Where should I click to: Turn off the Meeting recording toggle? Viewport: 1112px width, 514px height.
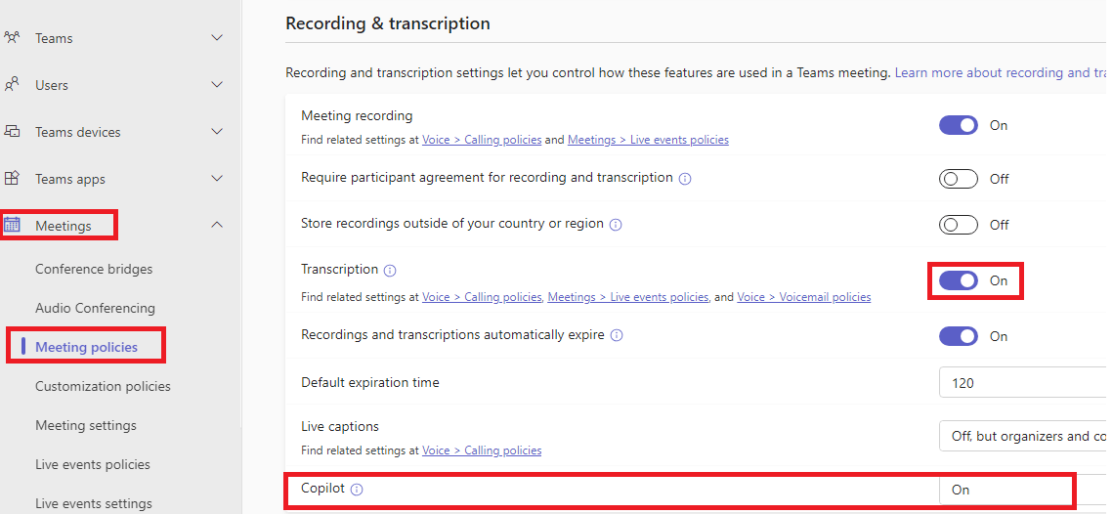click(x=959, y=125)
